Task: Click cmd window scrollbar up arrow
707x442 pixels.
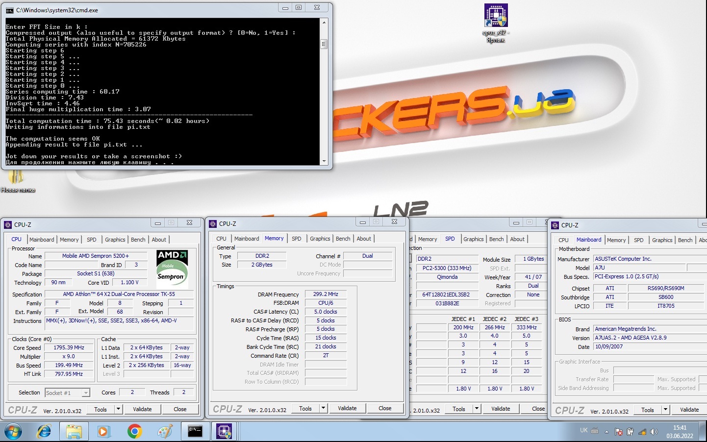Action: (x=324, y=23)
